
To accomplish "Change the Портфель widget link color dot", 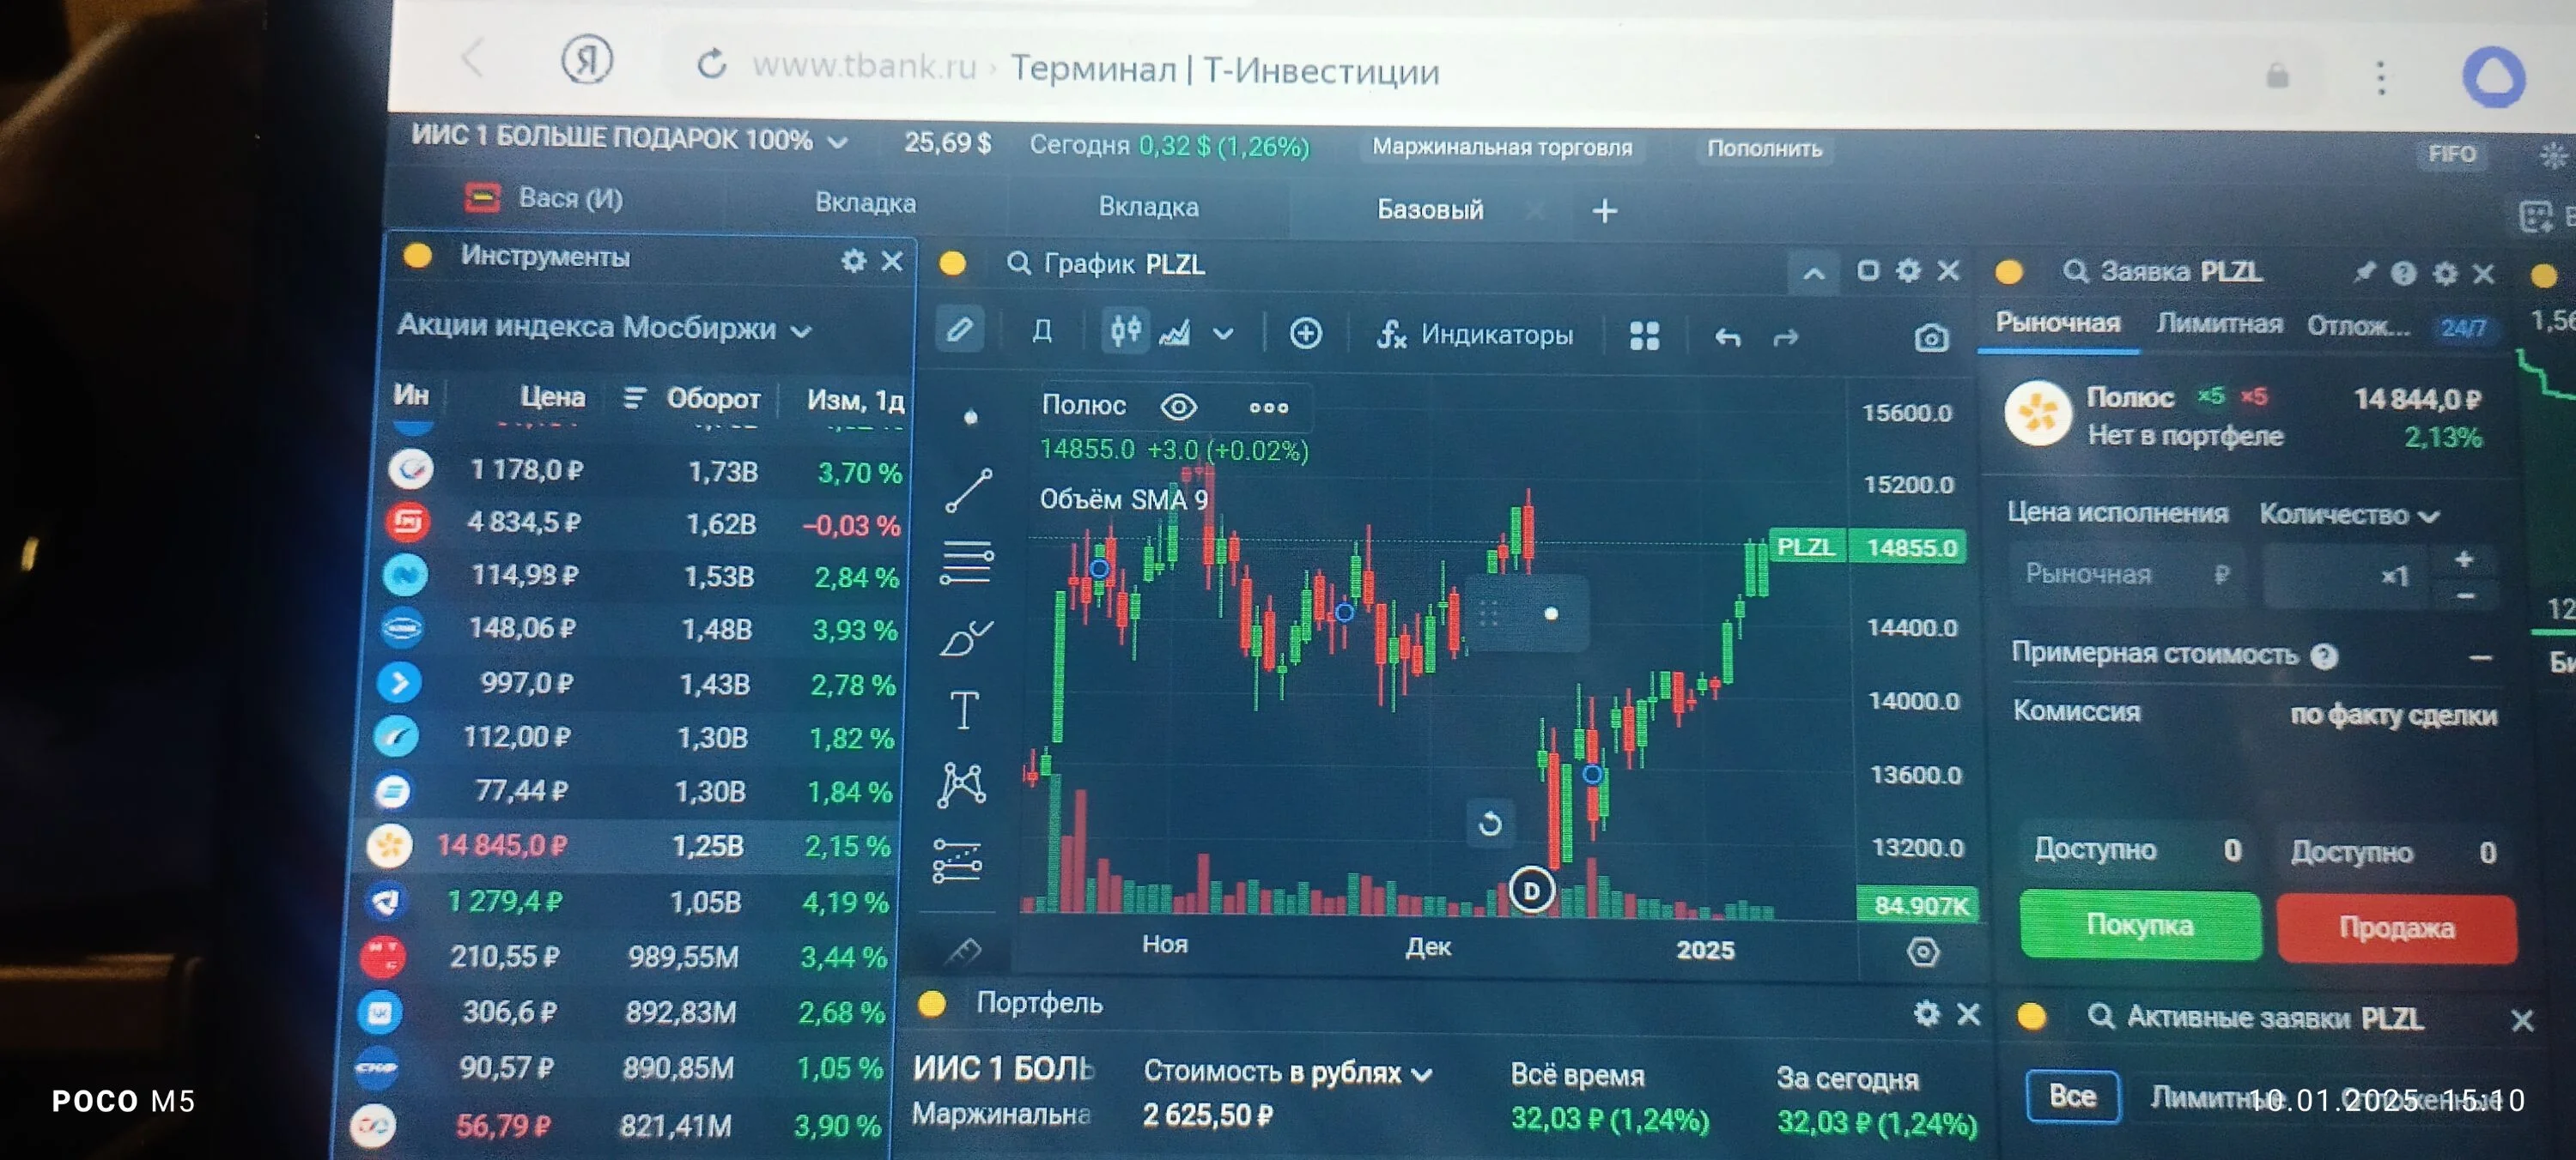I will 932,1003.
